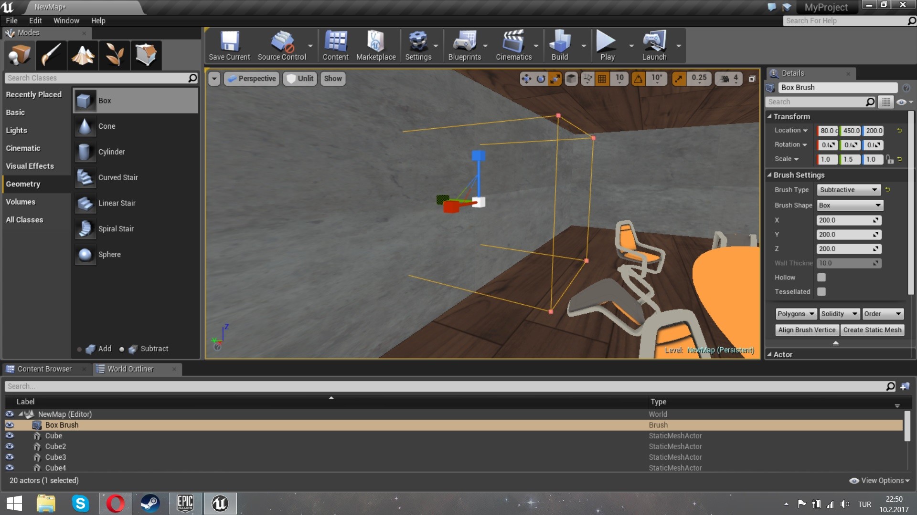Open the Marketplace toolbar icon

376,46
